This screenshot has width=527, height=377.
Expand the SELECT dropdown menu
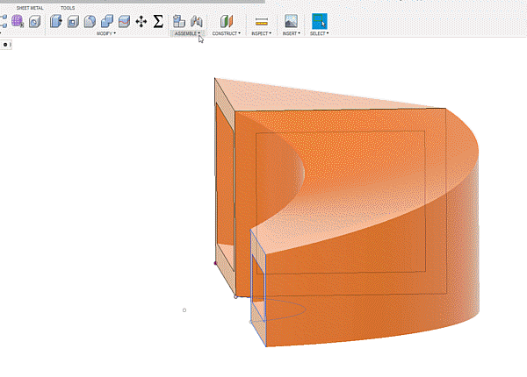click(320, 33)
